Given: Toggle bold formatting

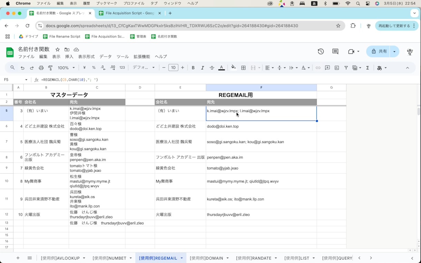Looking at the screenshot, I should click(193, 68).
